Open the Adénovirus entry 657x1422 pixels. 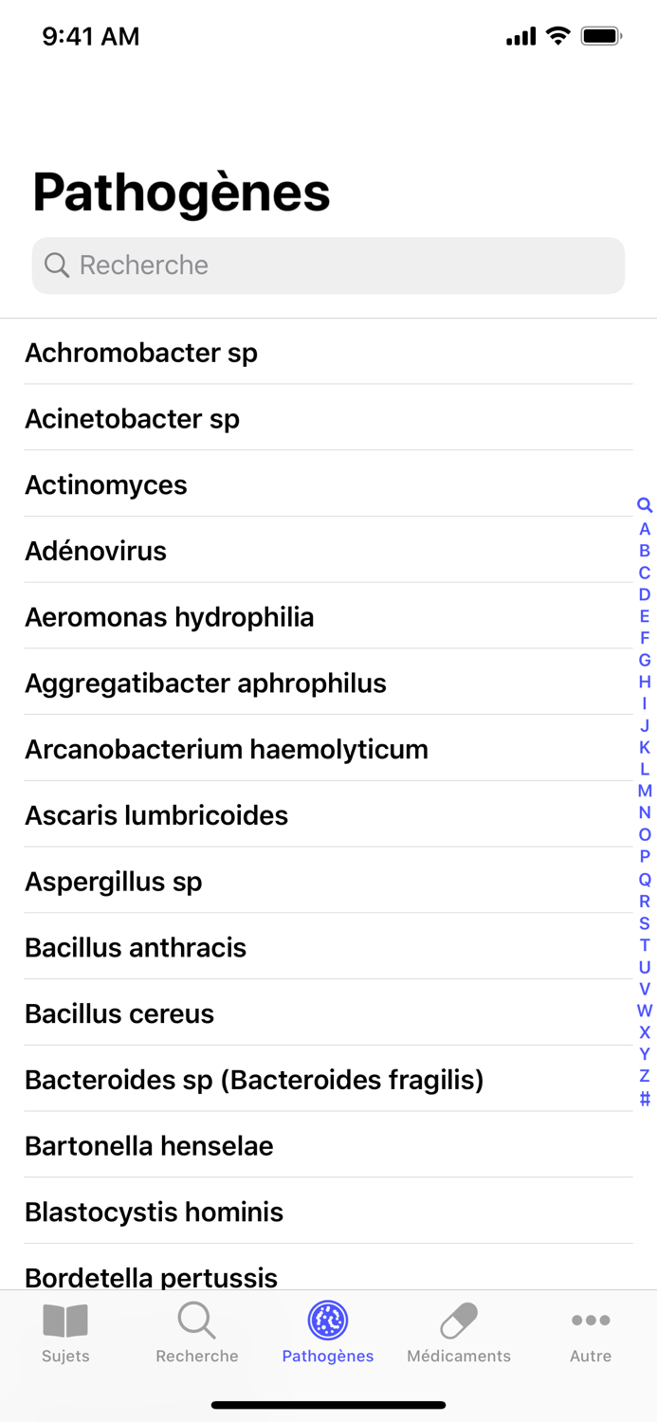95,551
